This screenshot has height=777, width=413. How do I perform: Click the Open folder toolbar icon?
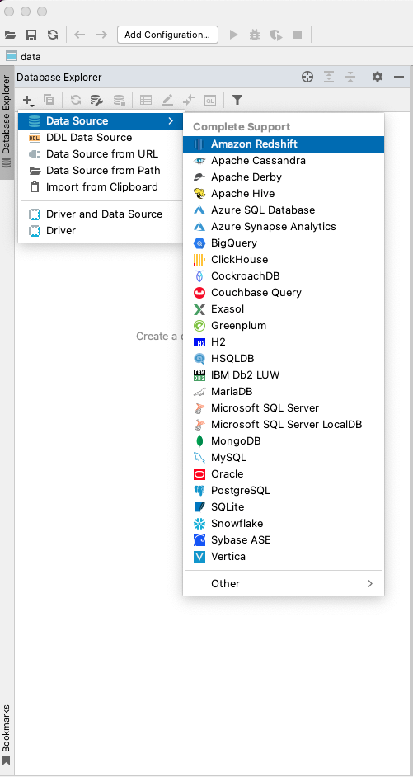click(10, 35)
